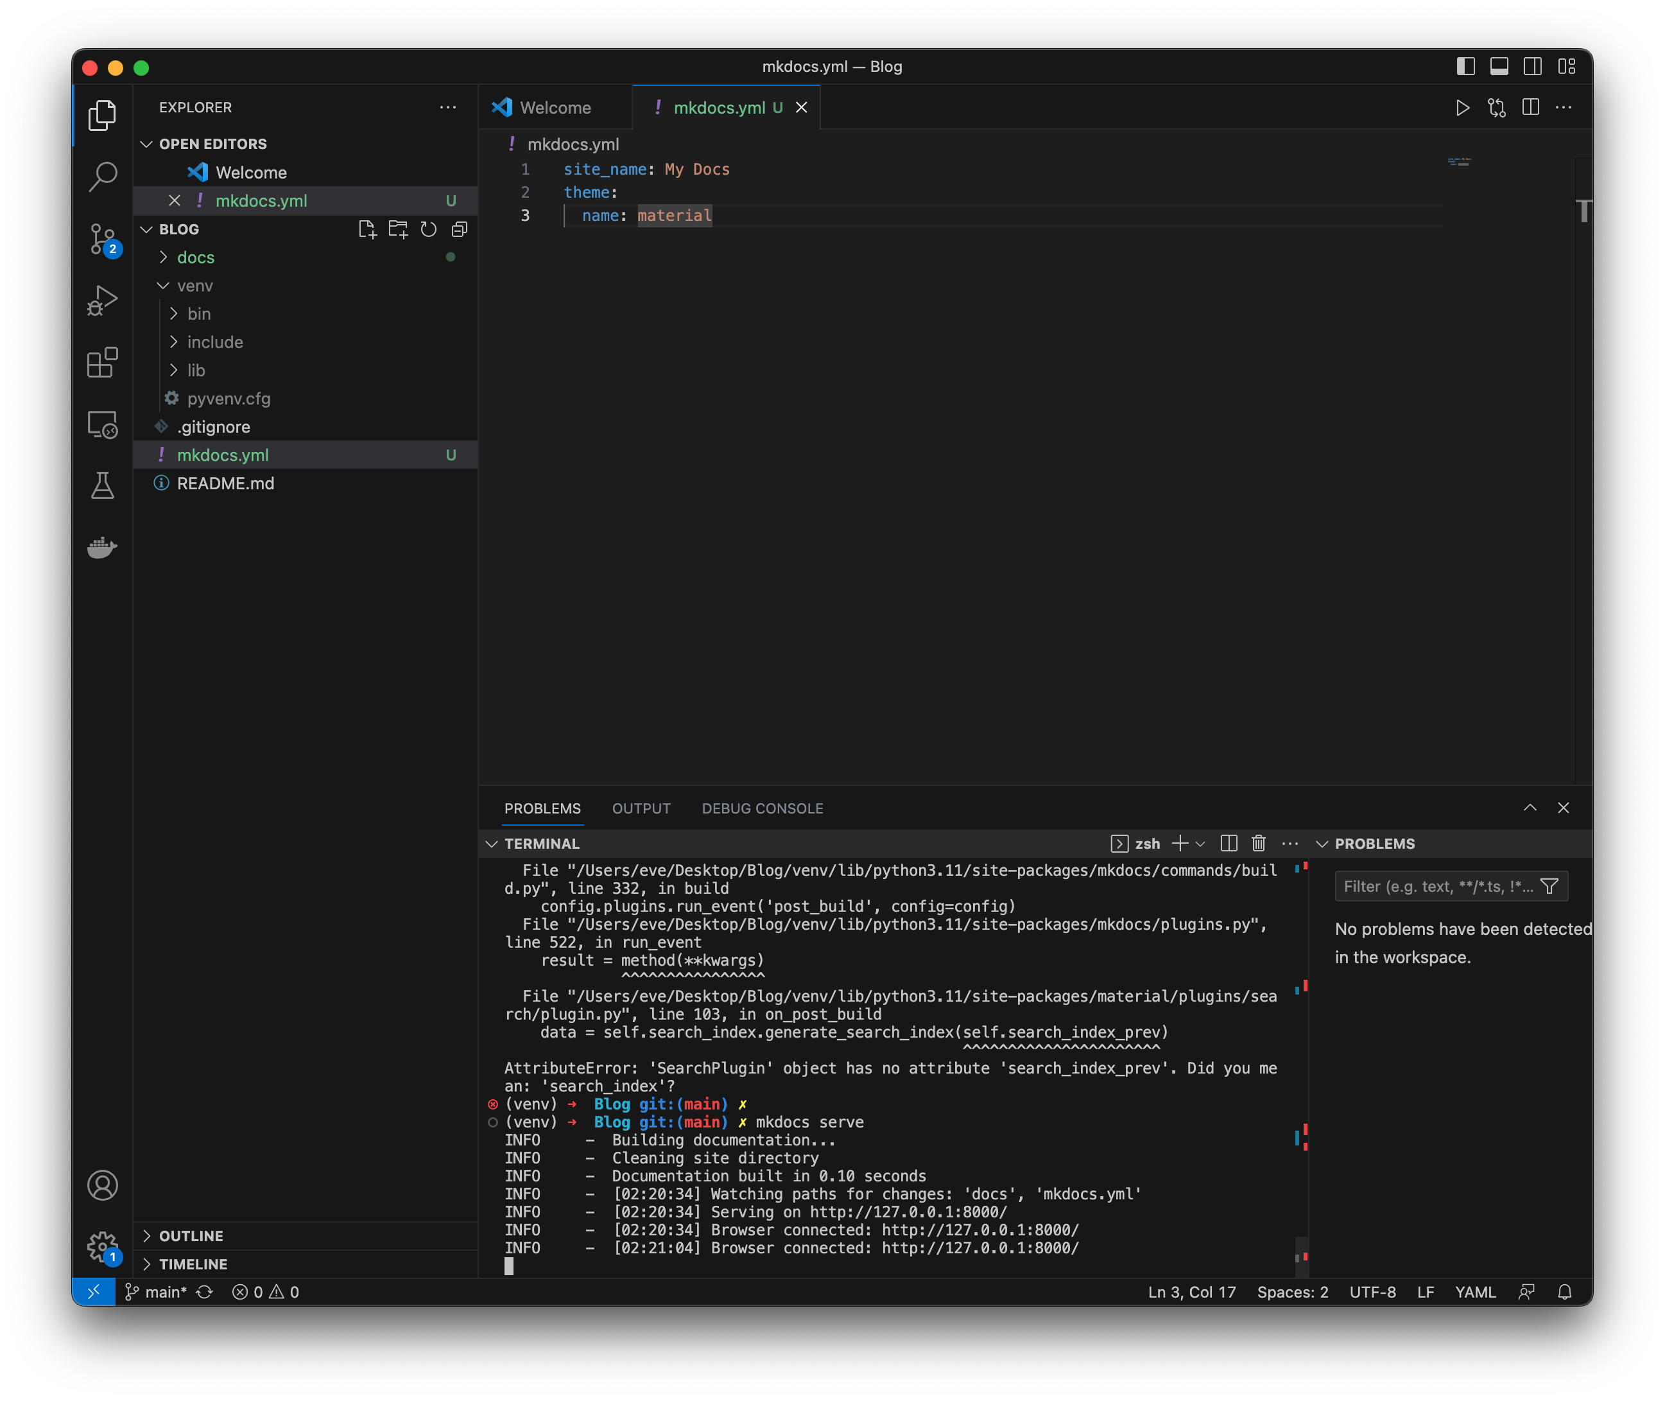Split the editor to the right

point(1531,107)
